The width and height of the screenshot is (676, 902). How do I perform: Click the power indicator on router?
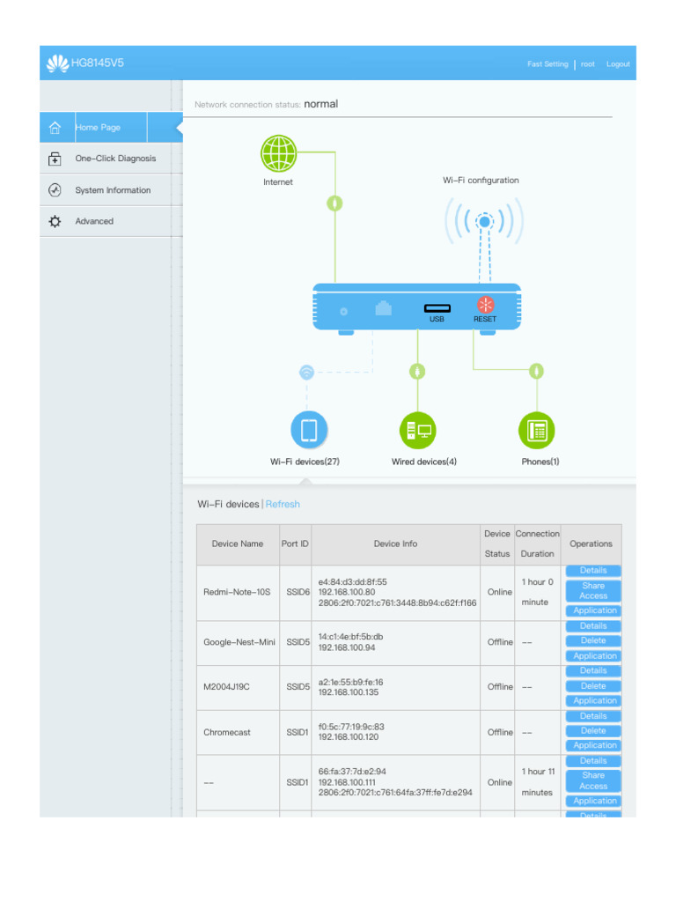[x=344, y=311]
